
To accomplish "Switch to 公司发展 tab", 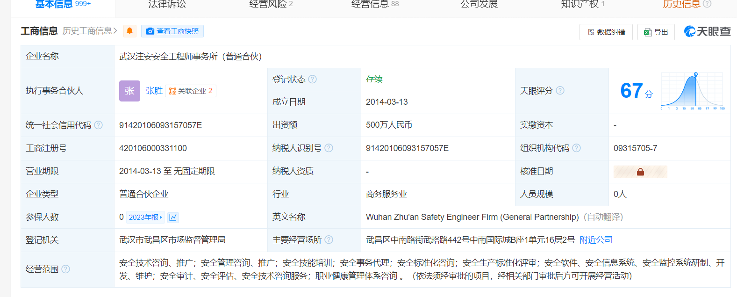I will coord(479,4).
